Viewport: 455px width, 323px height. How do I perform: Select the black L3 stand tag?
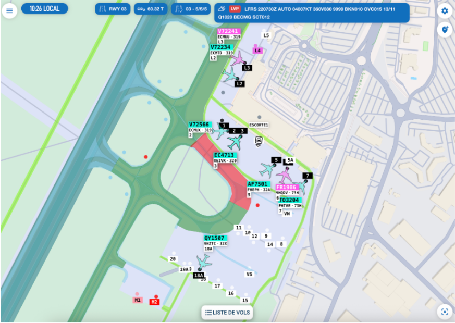coord(247,68)
